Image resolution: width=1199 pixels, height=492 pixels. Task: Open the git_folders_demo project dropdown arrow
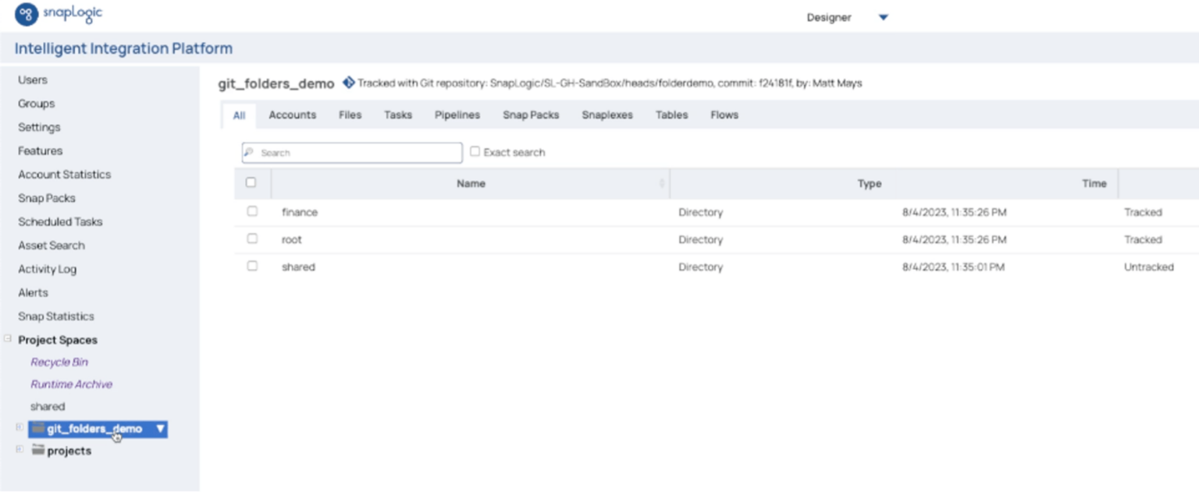point(160,428)
